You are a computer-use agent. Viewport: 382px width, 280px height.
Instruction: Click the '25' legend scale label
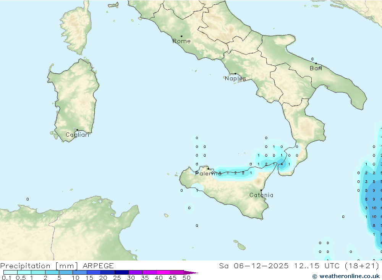pyautogui.click(x=117, y=278)
